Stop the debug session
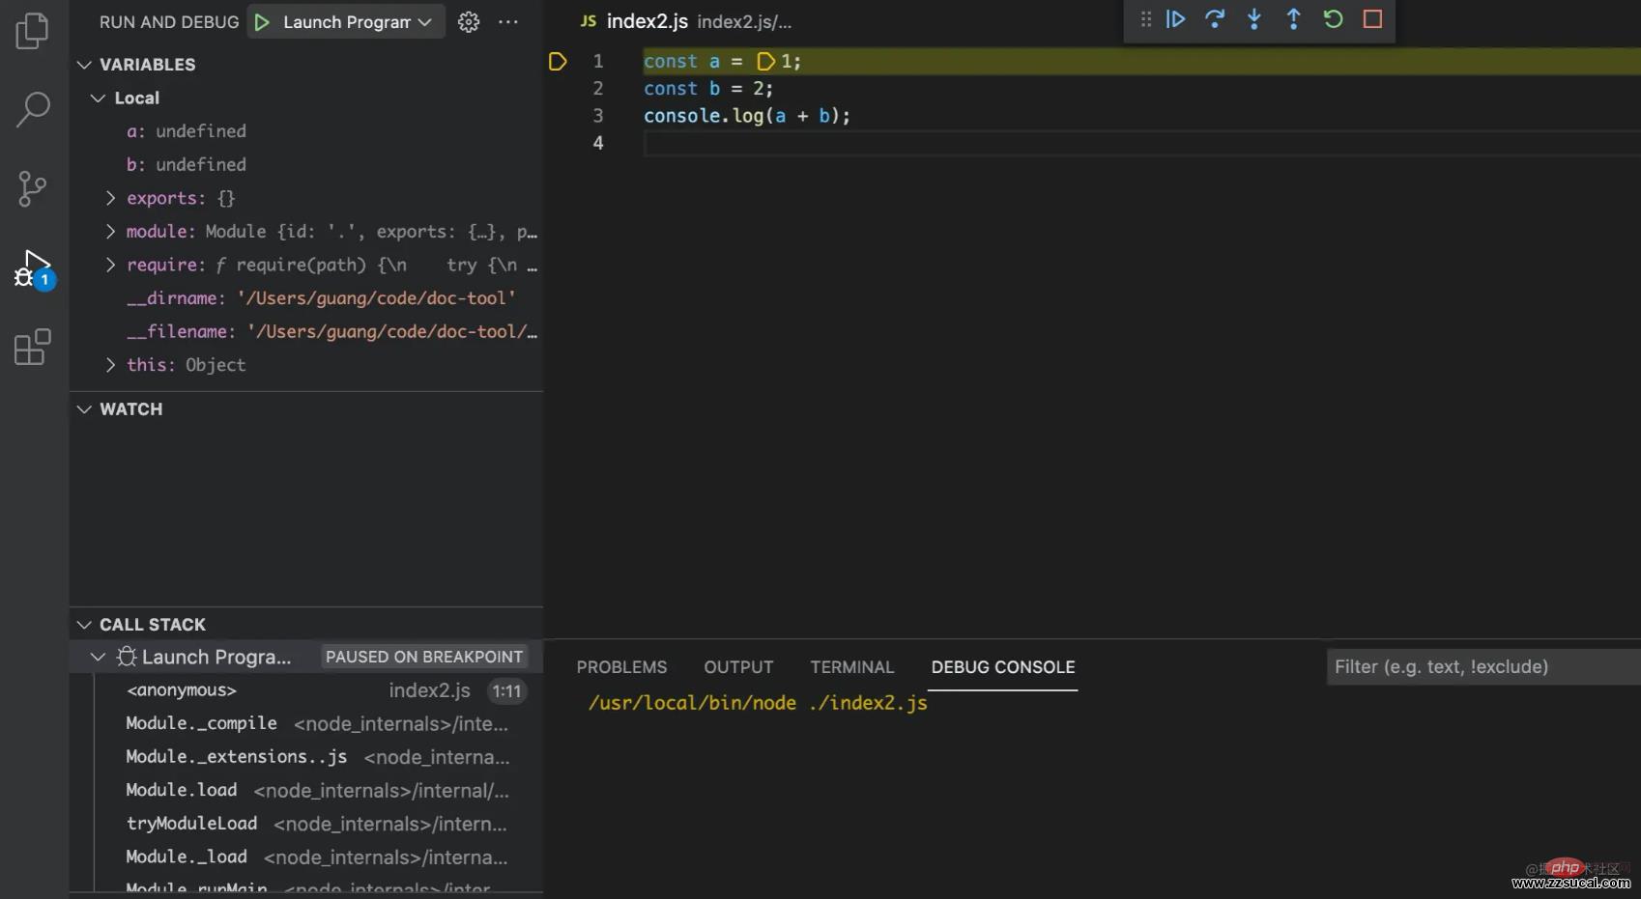The image size is (1641, 899). (x=1372, y=19)
